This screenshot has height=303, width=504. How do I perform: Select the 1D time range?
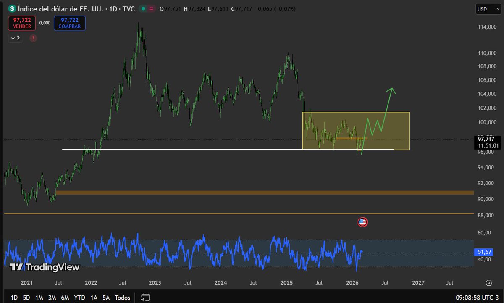[14, 298]
